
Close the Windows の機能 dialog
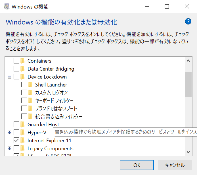187,7
